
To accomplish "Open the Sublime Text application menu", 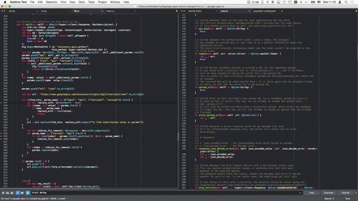I will click(x=18, y=2).
